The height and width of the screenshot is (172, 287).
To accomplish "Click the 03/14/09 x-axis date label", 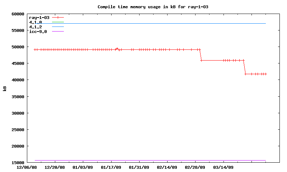I will click(x=223, y=167).
